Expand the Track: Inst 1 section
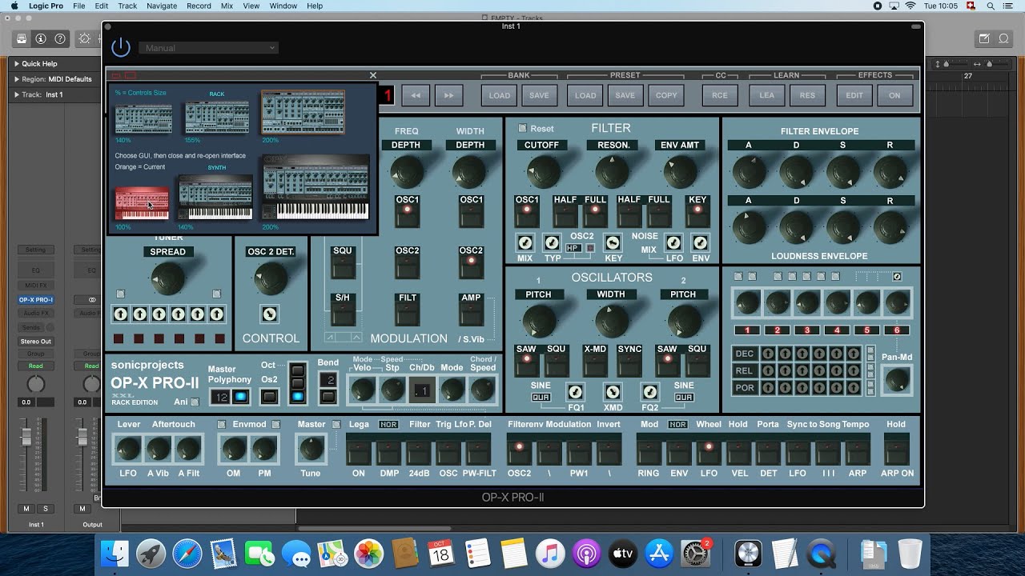 (x=17, y=94)
